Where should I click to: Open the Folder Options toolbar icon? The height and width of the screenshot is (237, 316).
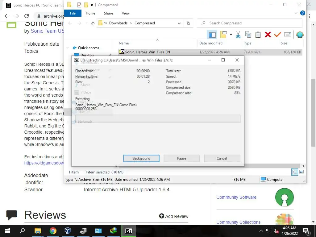(x=223, y=35)
